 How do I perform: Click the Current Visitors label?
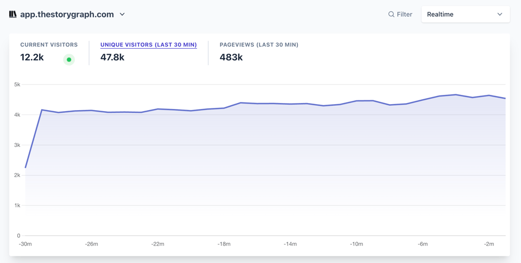point(49,44)
